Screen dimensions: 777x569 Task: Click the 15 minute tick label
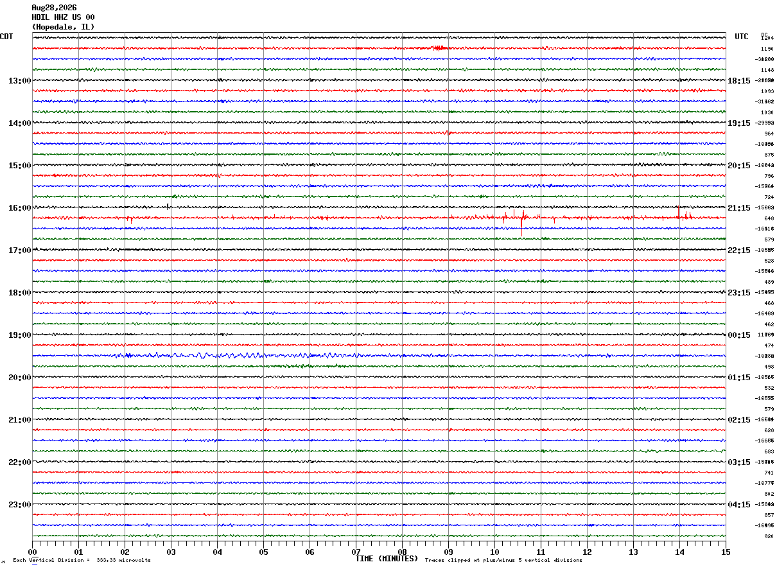pyautogui.click(x=726, y=552)
